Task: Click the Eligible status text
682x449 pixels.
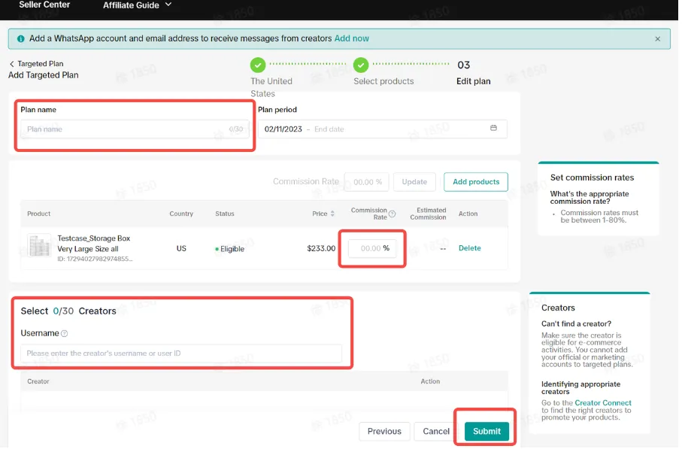Action: [232, 249]
